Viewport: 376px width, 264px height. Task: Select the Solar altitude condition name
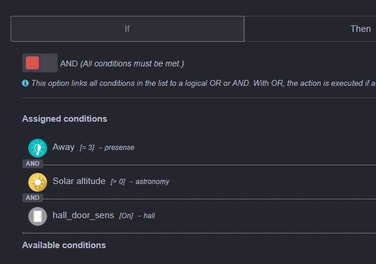[x=79, y=181]
